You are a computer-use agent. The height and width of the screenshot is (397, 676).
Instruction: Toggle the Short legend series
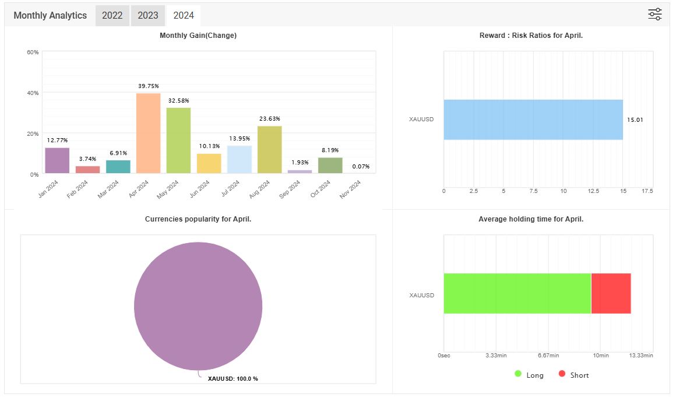573,375
